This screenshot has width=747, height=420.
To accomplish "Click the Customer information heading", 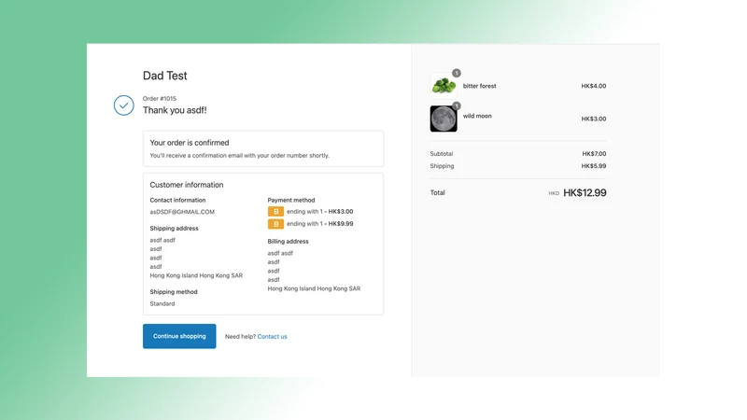I will click(187, 185).
